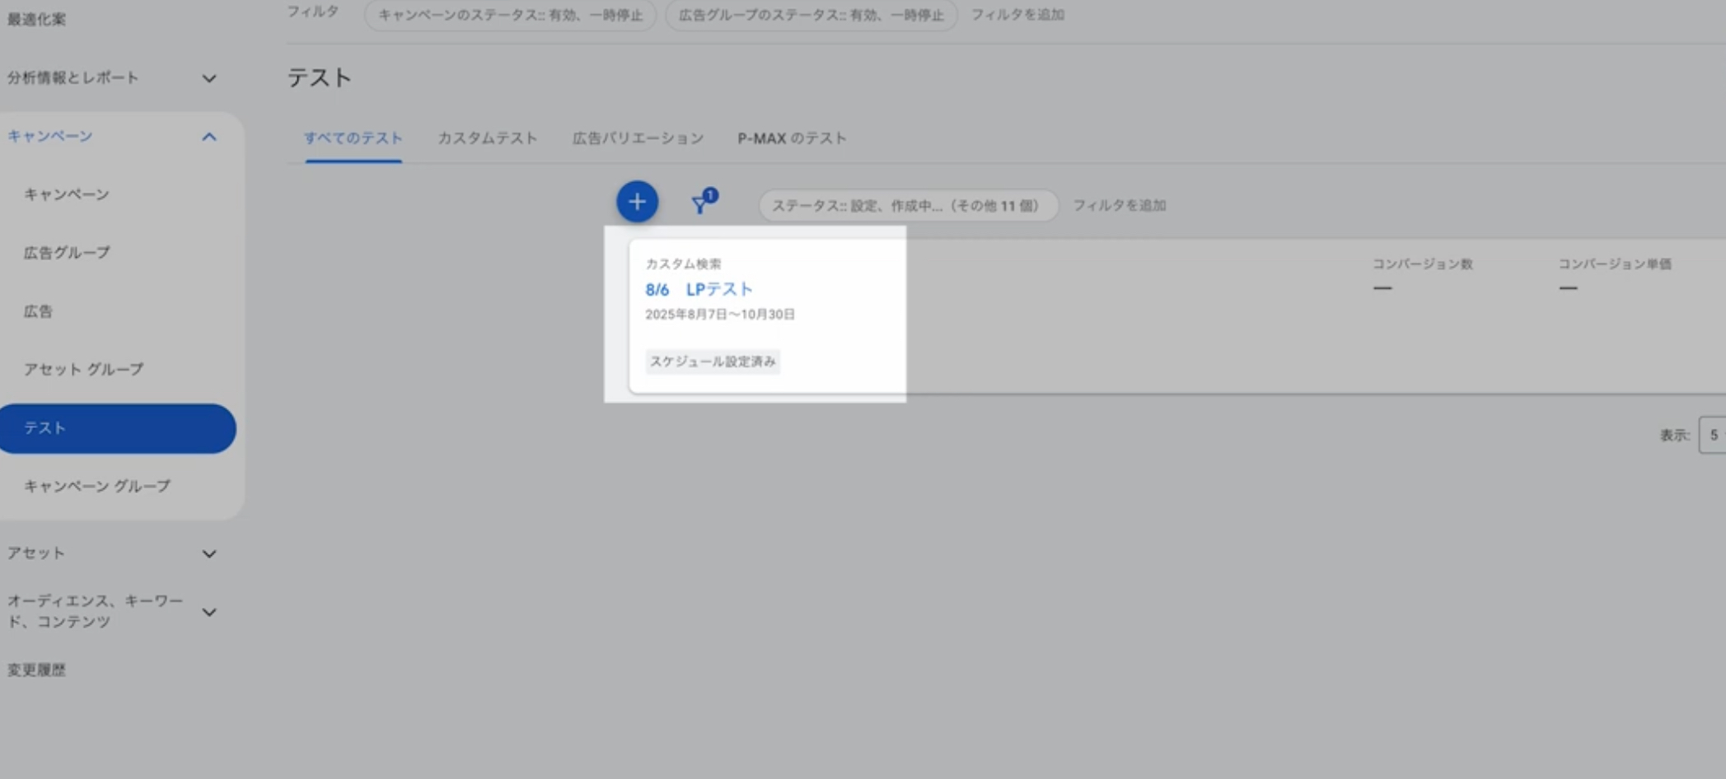Go to 広告グループ in sidebar
Image resolution: width=1726 pixels, height=779 pixels.
(x=67, y=253)
